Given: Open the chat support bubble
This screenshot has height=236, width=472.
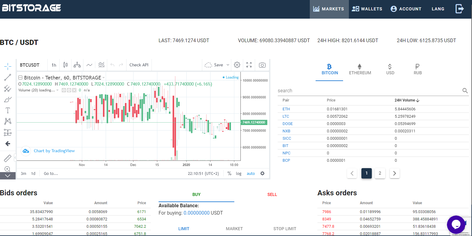Looking at the screenshot, I should point(456,225).
